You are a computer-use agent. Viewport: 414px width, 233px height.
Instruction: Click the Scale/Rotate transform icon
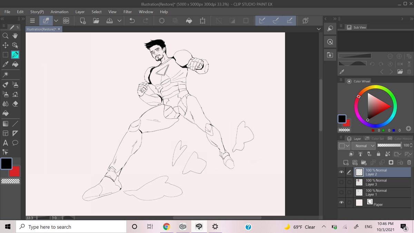(203, 21)
